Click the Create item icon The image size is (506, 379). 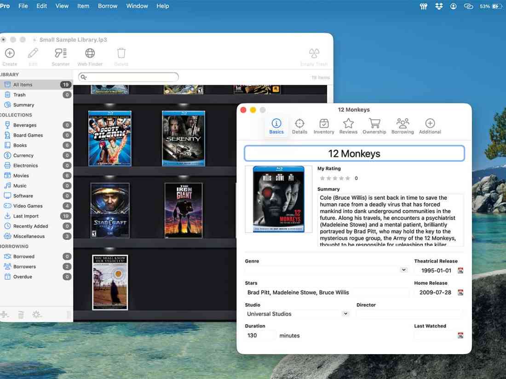click(x=9, y=53)
